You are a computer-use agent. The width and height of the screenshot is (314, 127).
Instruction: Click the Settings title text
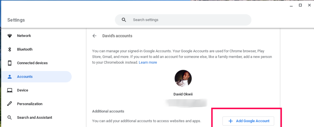coord(16,20)
